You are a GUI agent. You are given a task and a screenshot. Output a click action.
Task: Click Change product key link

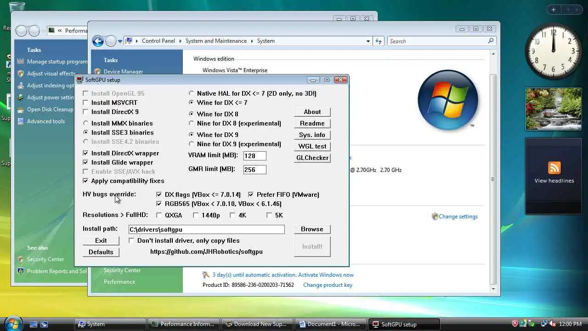coord(328,285)
